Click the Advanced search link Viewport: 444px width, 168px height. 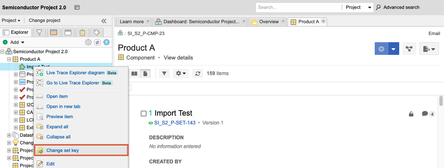401,7
